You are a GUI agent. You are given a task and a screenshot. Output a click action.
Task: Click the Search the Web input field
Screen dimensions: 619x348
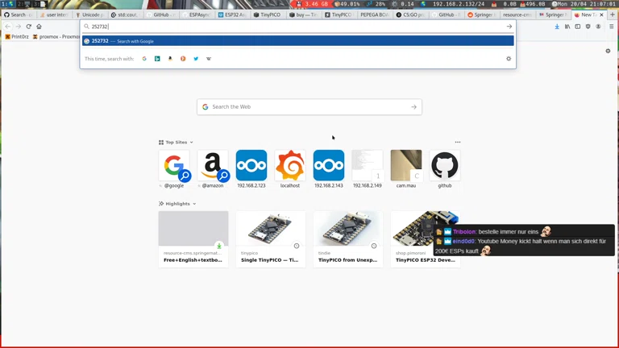(309, 106)
